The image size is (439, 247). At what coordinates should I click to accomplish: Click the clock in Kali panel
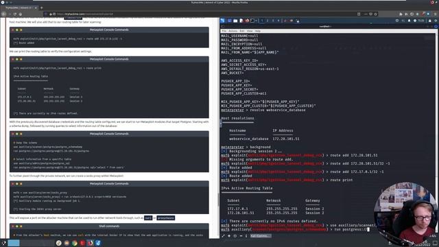click(x=420, y=21)
